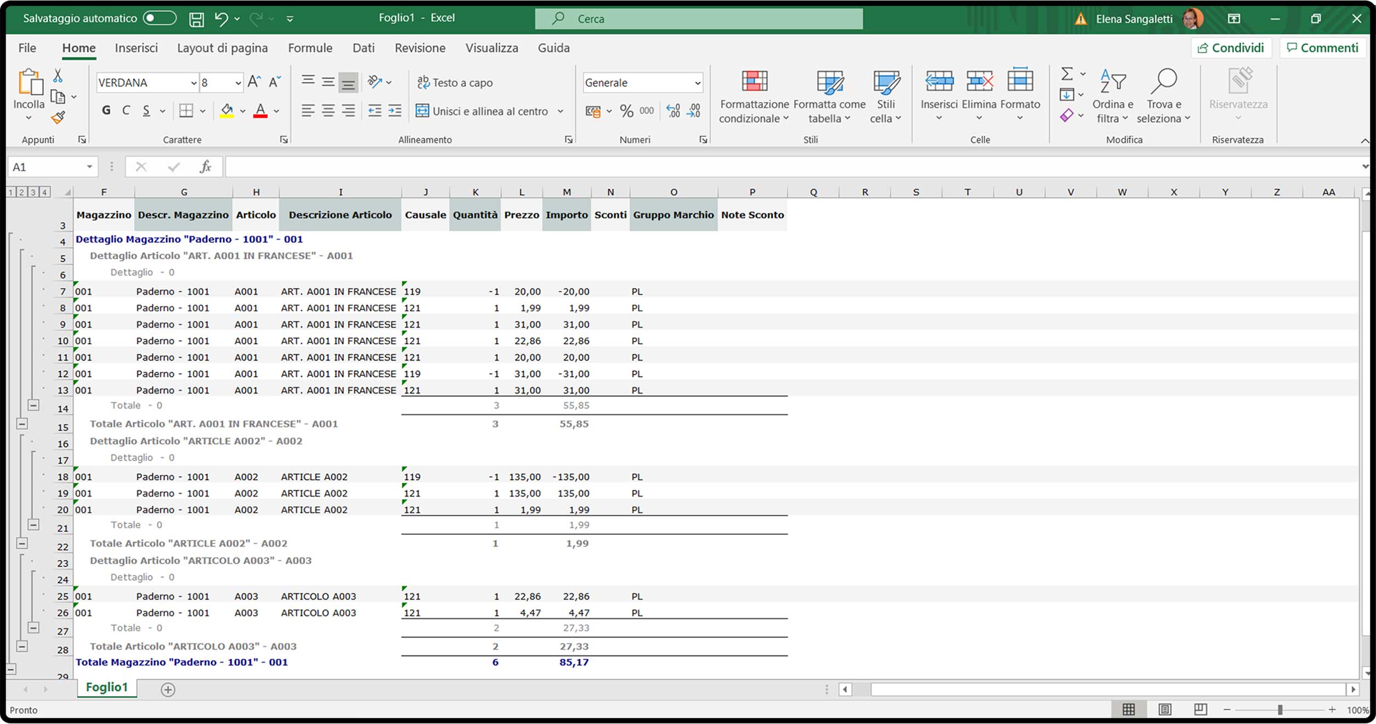Show outline level 2 button
This screenshot has width=1376, height=724.
click(x=21, y=192)
